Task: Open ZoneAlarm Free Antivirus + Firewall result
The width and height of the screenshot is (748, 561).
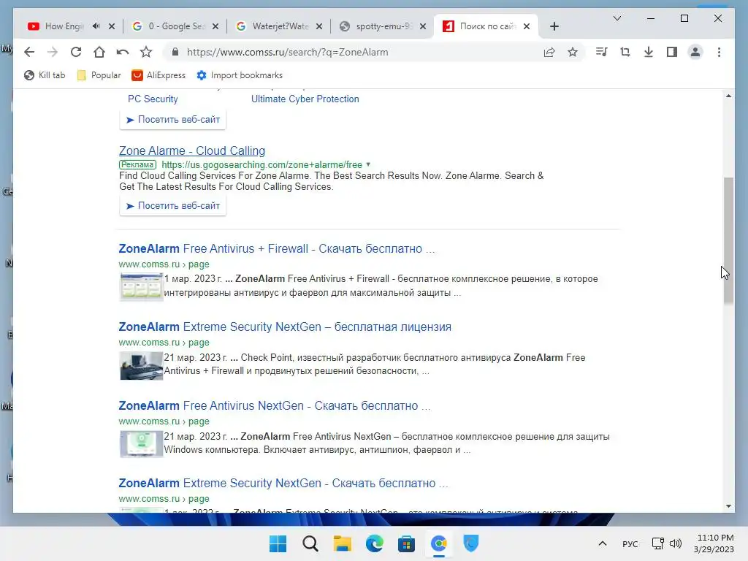Action: click(x=277, y=248)
